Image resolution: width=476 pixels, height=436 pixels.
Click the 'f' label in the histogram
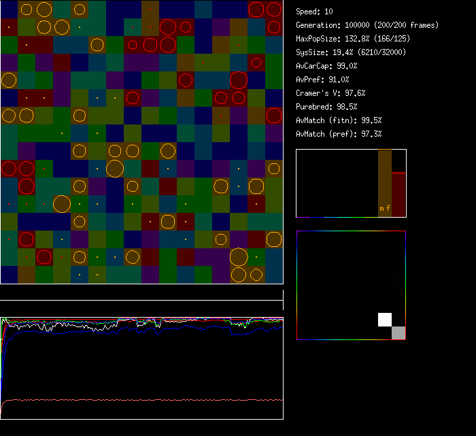(x=388, y=208)
